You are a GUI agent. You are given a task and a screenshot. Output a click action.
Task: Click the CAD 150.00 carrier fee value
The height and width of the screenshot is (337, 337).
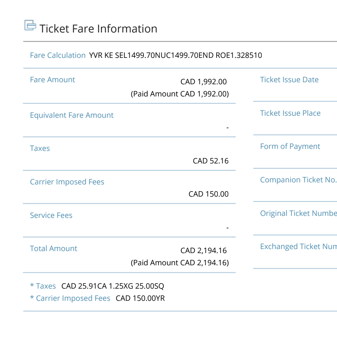click(208, 194)
